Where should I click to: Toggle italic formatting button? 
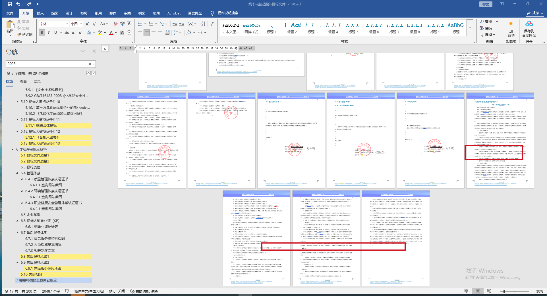49,33
